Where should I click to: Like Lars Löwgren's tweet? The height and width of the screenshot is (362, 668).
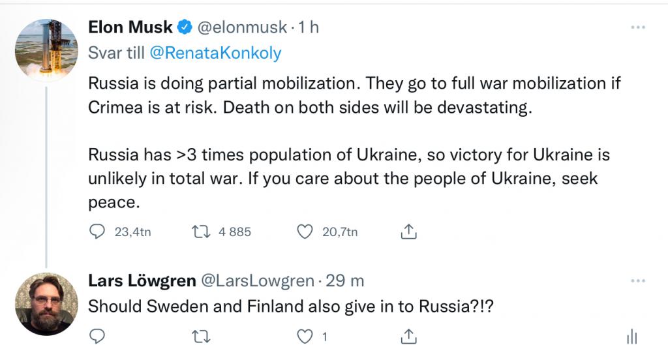[304, 337]
